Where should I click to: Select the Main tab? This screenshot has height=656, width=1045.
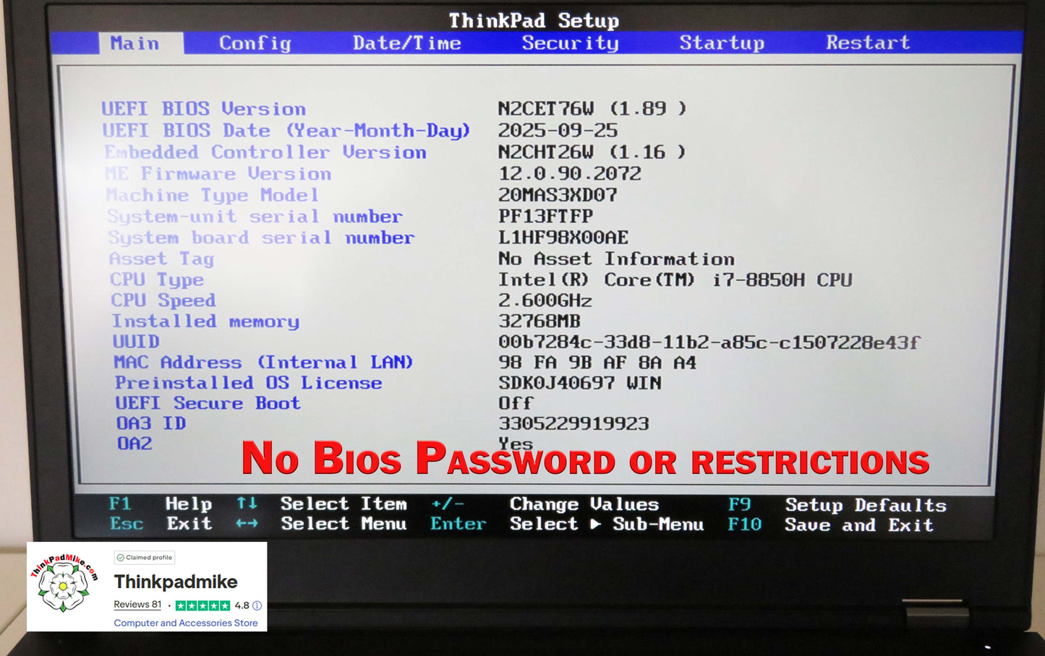(x=140, y=43)
